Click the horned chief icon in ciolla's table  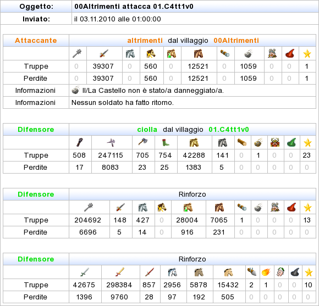pos(275,142)
